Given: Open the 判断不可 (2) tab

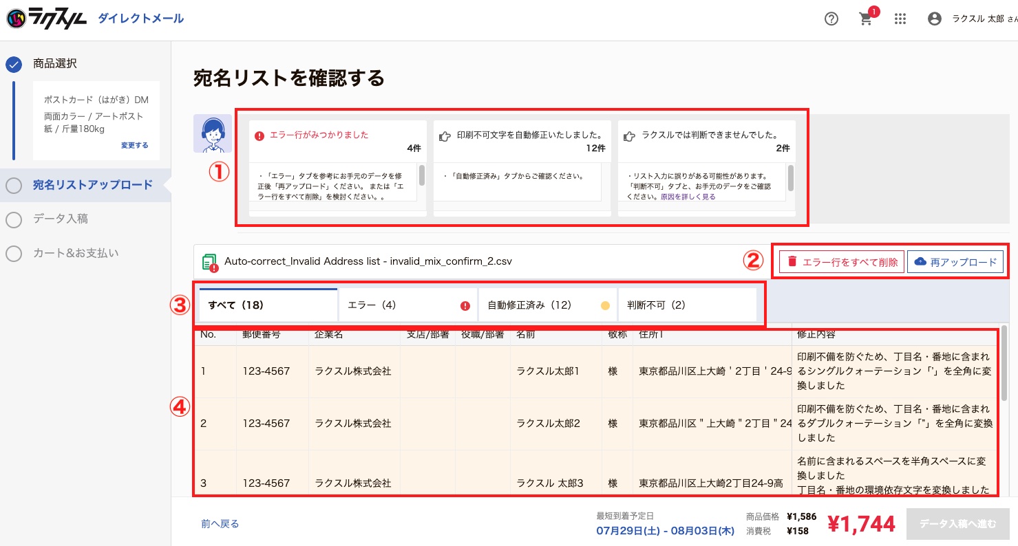Looking at the screenshot, I should coord(687,305).
